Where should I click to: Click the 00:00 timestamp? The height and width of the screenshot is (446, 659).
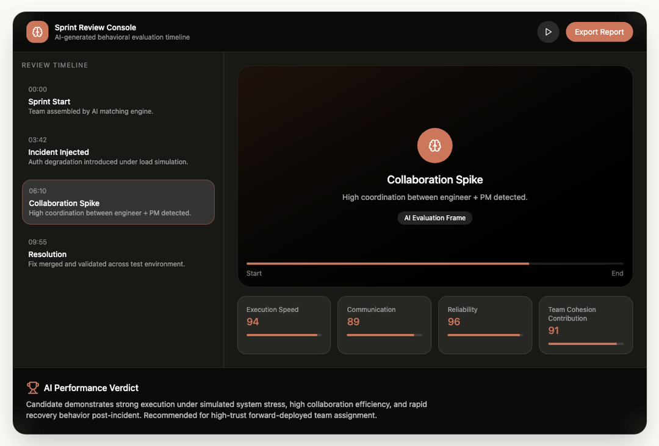click(x=37, y=90)
